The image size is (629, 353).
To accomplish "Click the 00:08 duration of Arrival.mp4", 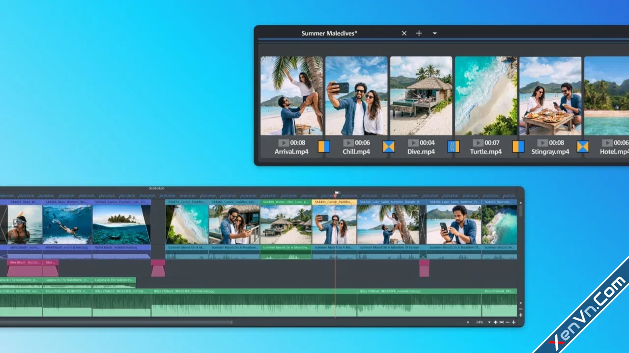I will [298, 143].
